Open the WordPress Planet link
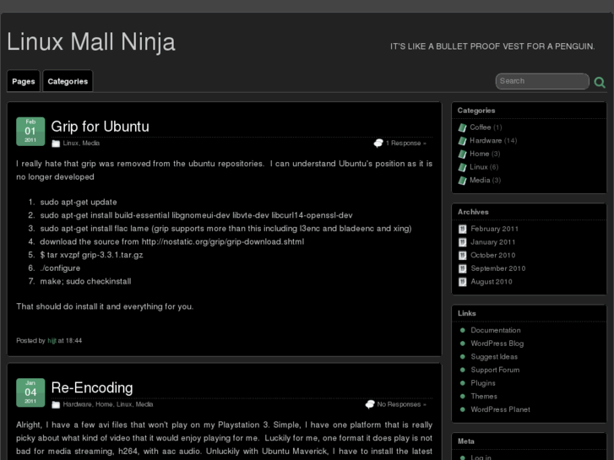Screen dimensions: 614x460 pyautogui.click(x=500, y=409)
